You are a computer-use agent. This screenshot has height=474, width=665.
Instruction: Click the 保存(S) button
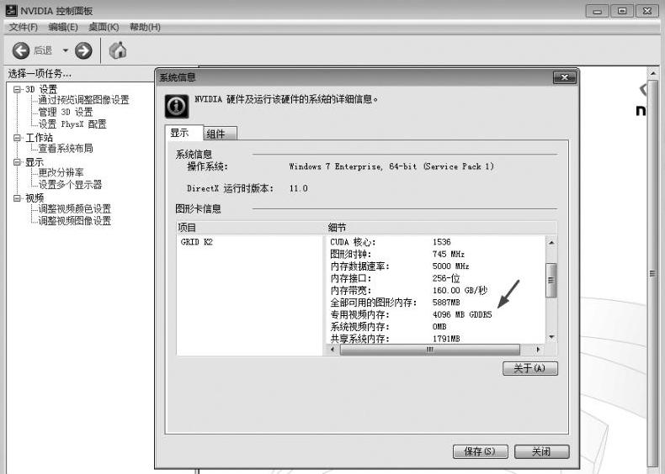tap(480, 451)
